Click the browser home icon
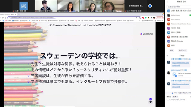Image resolution: width=191 pixels, height=107 pixels. pos(5,18)
